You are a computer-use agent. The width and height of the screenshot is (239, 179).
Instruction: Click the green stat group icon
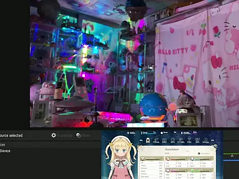coord(192,171)
